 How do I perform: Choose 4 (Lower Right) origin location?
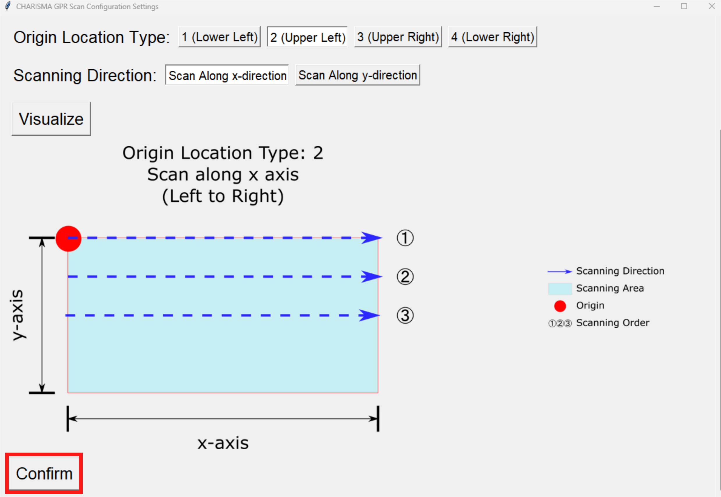pyautogui.click(x=493, y=37)
